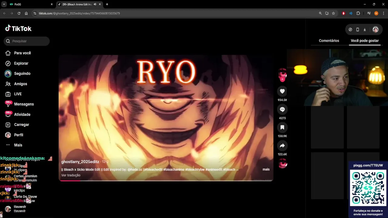This screenshot has width=388, height=218.
Task: View site information icon in address bar
Action: (x=35, y=13)
